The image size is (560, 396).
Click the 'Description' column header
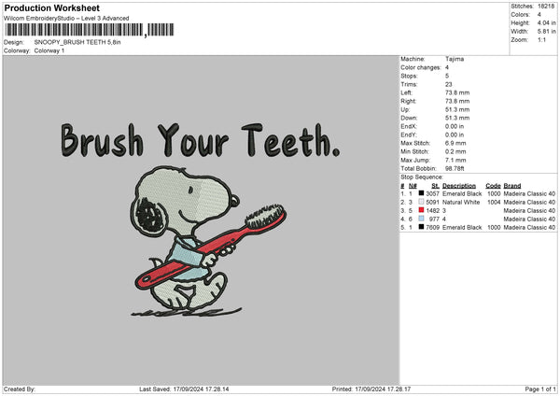(459, 186)
